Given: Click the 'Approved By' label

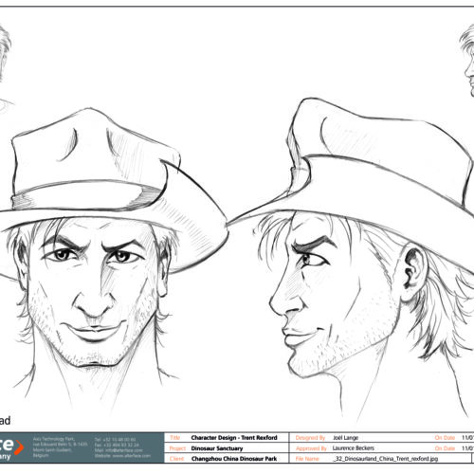Looking at the screenshot, I should (311, 448).
